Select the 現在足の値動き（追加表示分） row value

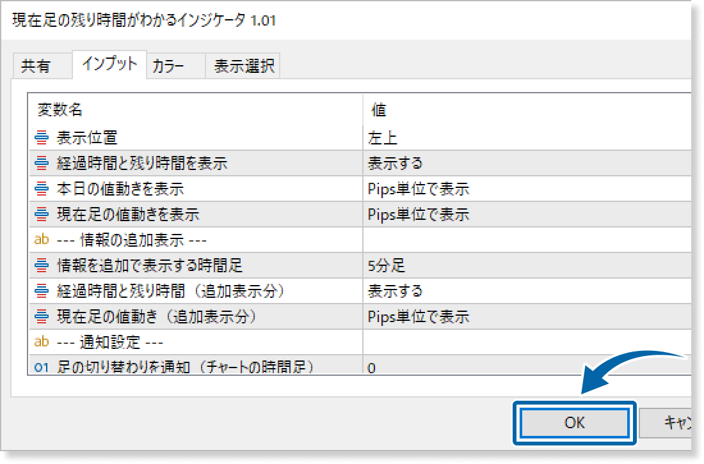point(525,316)
